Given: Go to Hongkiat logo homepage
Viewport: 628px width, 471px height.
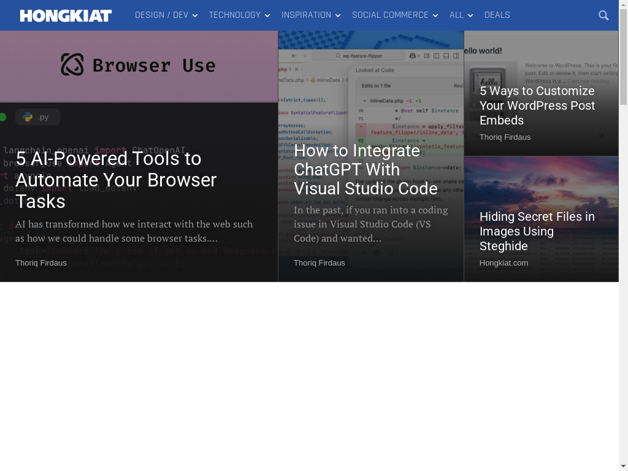Looking at the screenshot, I should pos(66,15).
